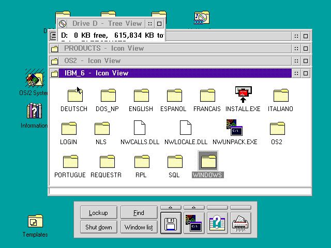
Task: Select the PORTUGUE folder
Action: click(70, 161)
